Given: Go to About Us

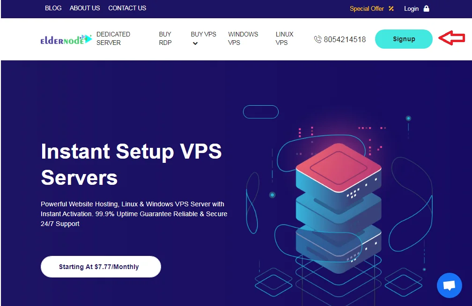Looking at the screenshot, I should [x=85, y=8].
